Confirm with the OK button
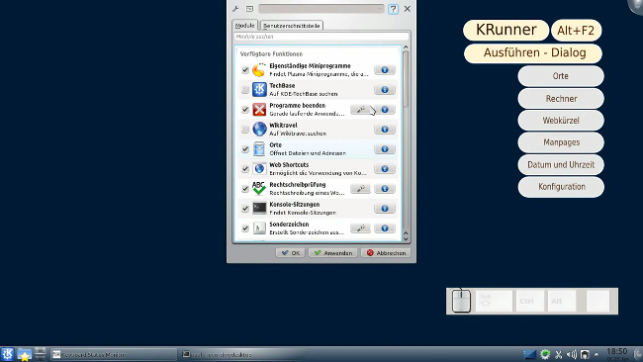This screenshot has width=643, height=362. pos(290,253)
